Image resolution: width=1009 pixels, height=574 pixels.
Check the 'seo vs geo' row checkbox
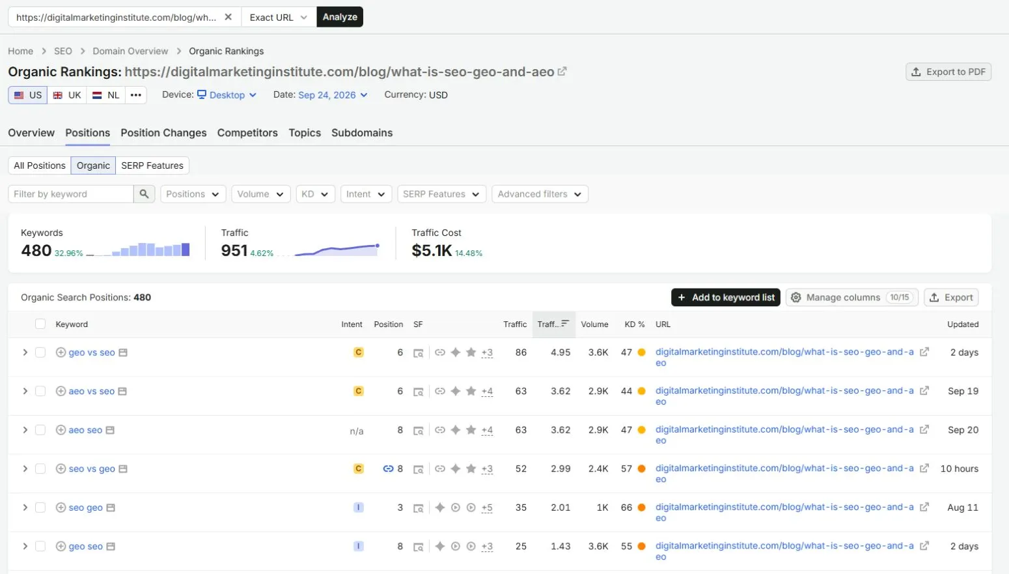[40, 469]
